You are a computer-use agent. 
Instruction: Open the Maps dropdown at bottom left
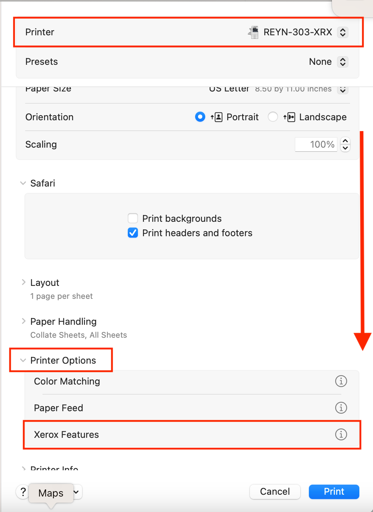click(x=76, y=492)
